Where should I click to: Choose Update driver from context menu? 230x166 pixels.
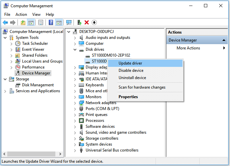[x=130, y=63]
